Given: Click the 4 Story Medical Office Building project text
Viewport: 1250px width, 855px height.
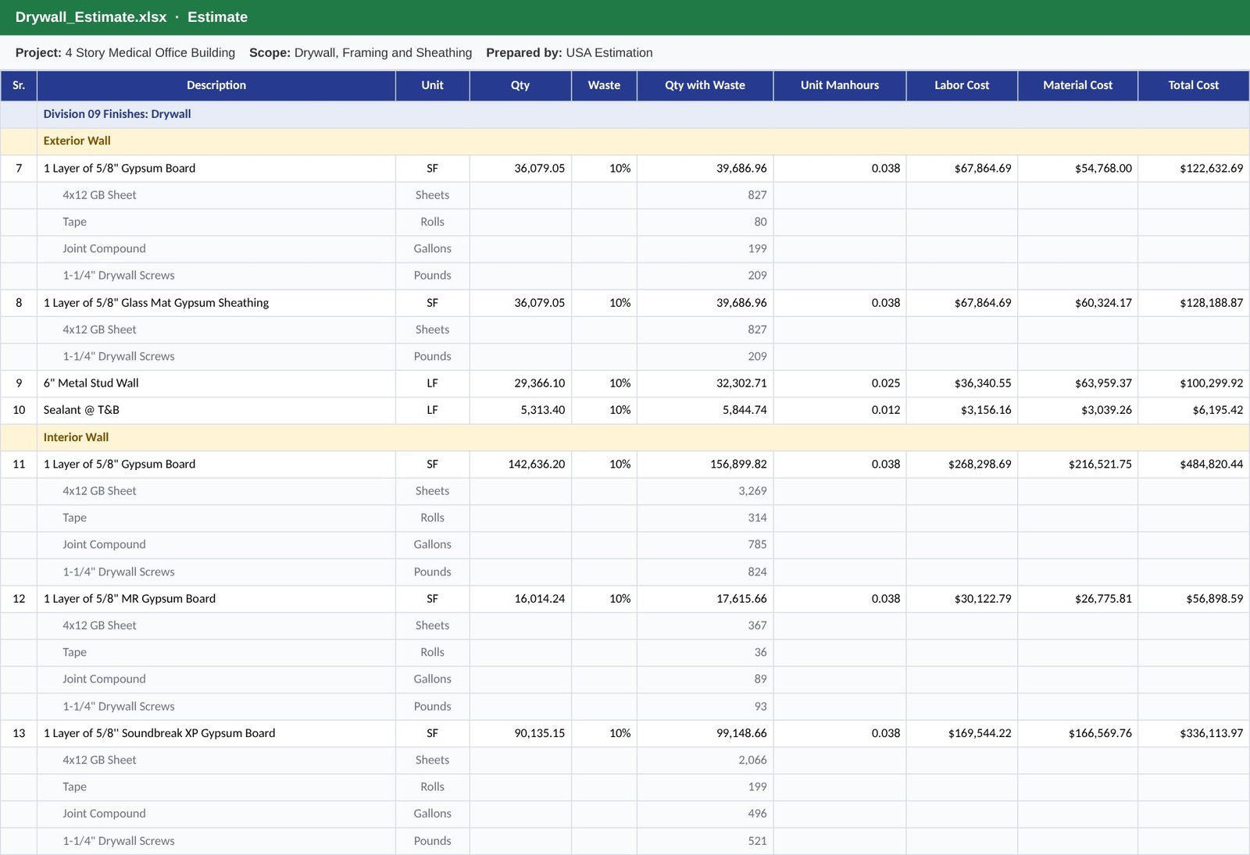Looking at the screenshot, I should [150, 53].
